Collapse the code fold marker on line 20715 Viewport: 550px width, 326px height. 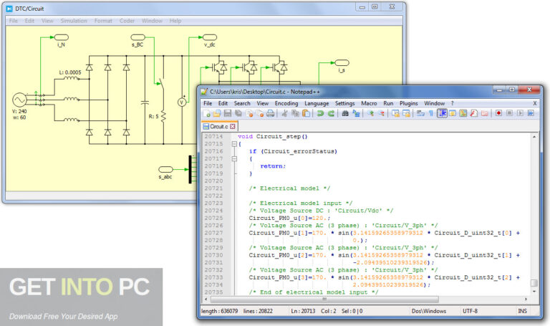point(234,144)
